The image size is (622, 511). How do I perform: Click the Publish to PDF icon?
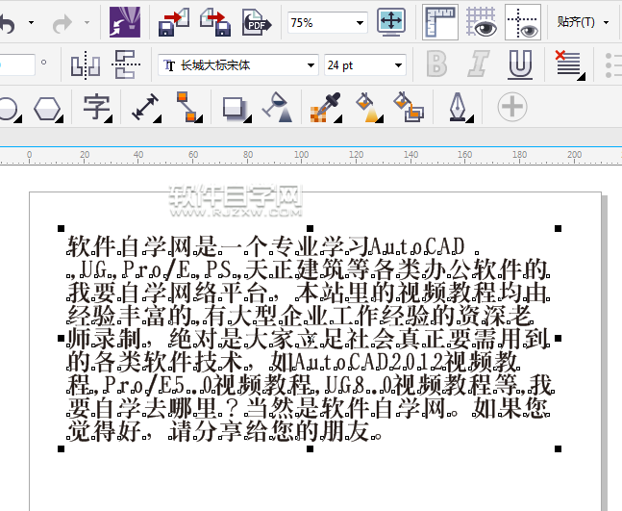click(257, 23)
